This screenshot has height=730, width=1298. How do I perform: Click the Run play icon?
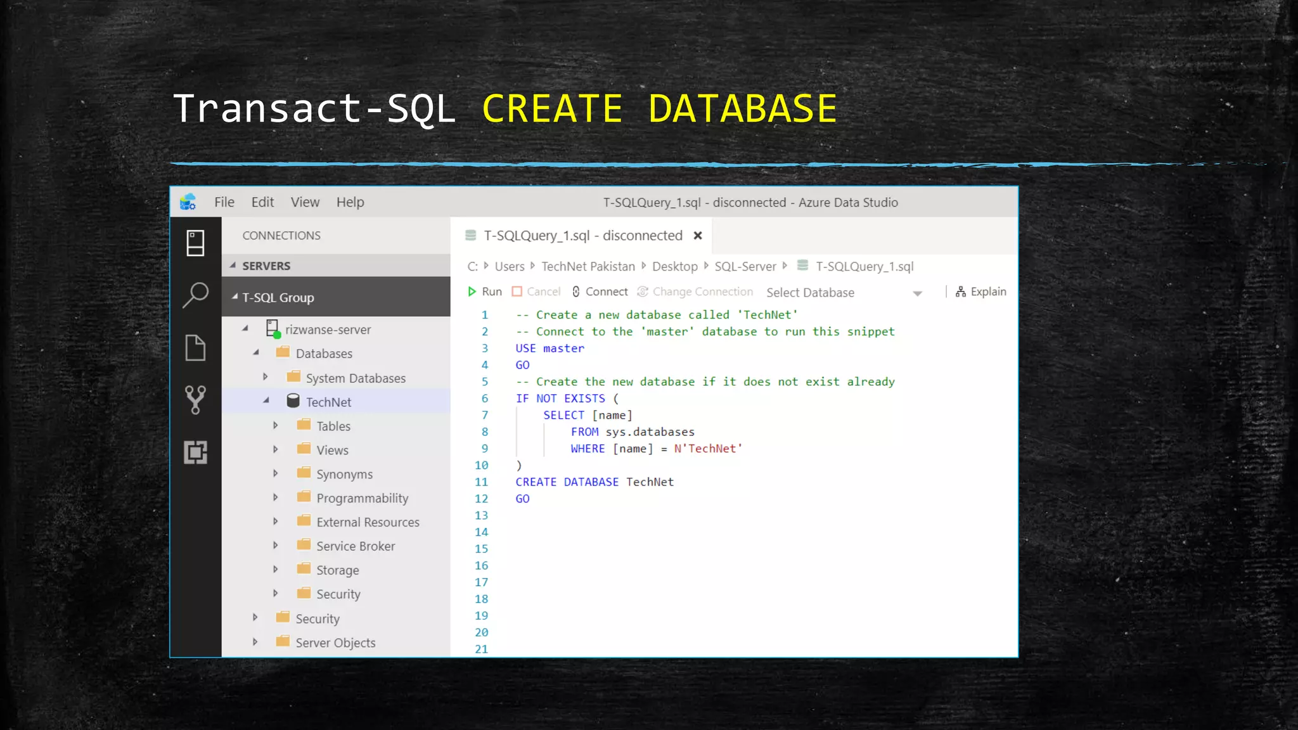click(x=472, y=291)
